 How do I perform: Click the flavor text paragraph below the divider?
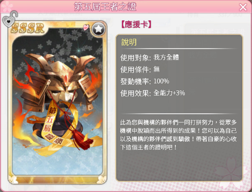pyautogui.click(x=178, y=135)
